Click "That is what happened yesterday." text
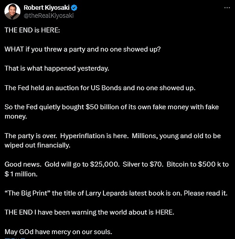Image resolution: width=235 pixels, height=239 pixels. [x=57, y=68]
